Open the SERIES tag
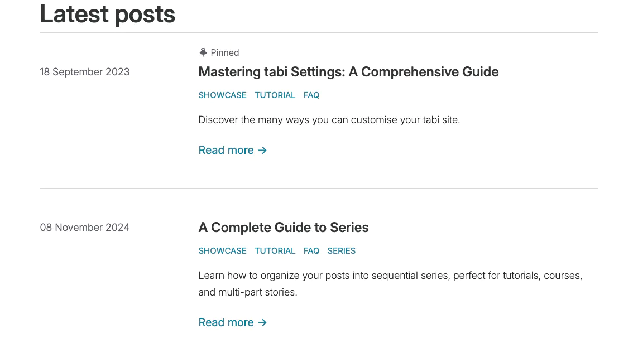Viewport: 638px width, 343px height. click(342, 251)
